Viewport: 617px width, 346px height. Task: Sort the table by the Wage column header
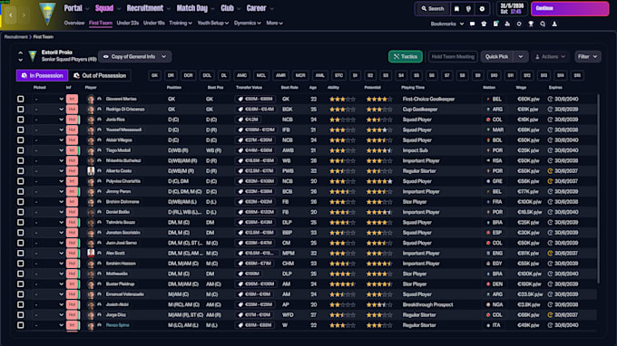[521, 88]
